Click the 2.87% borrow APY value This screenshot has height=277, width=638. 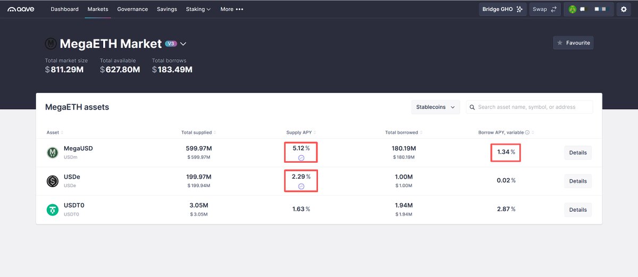506,209
